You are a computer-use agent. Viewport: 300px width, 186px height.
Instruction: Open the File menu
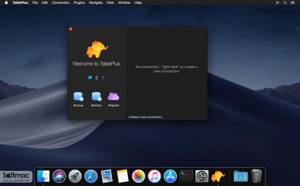[35, 3]
